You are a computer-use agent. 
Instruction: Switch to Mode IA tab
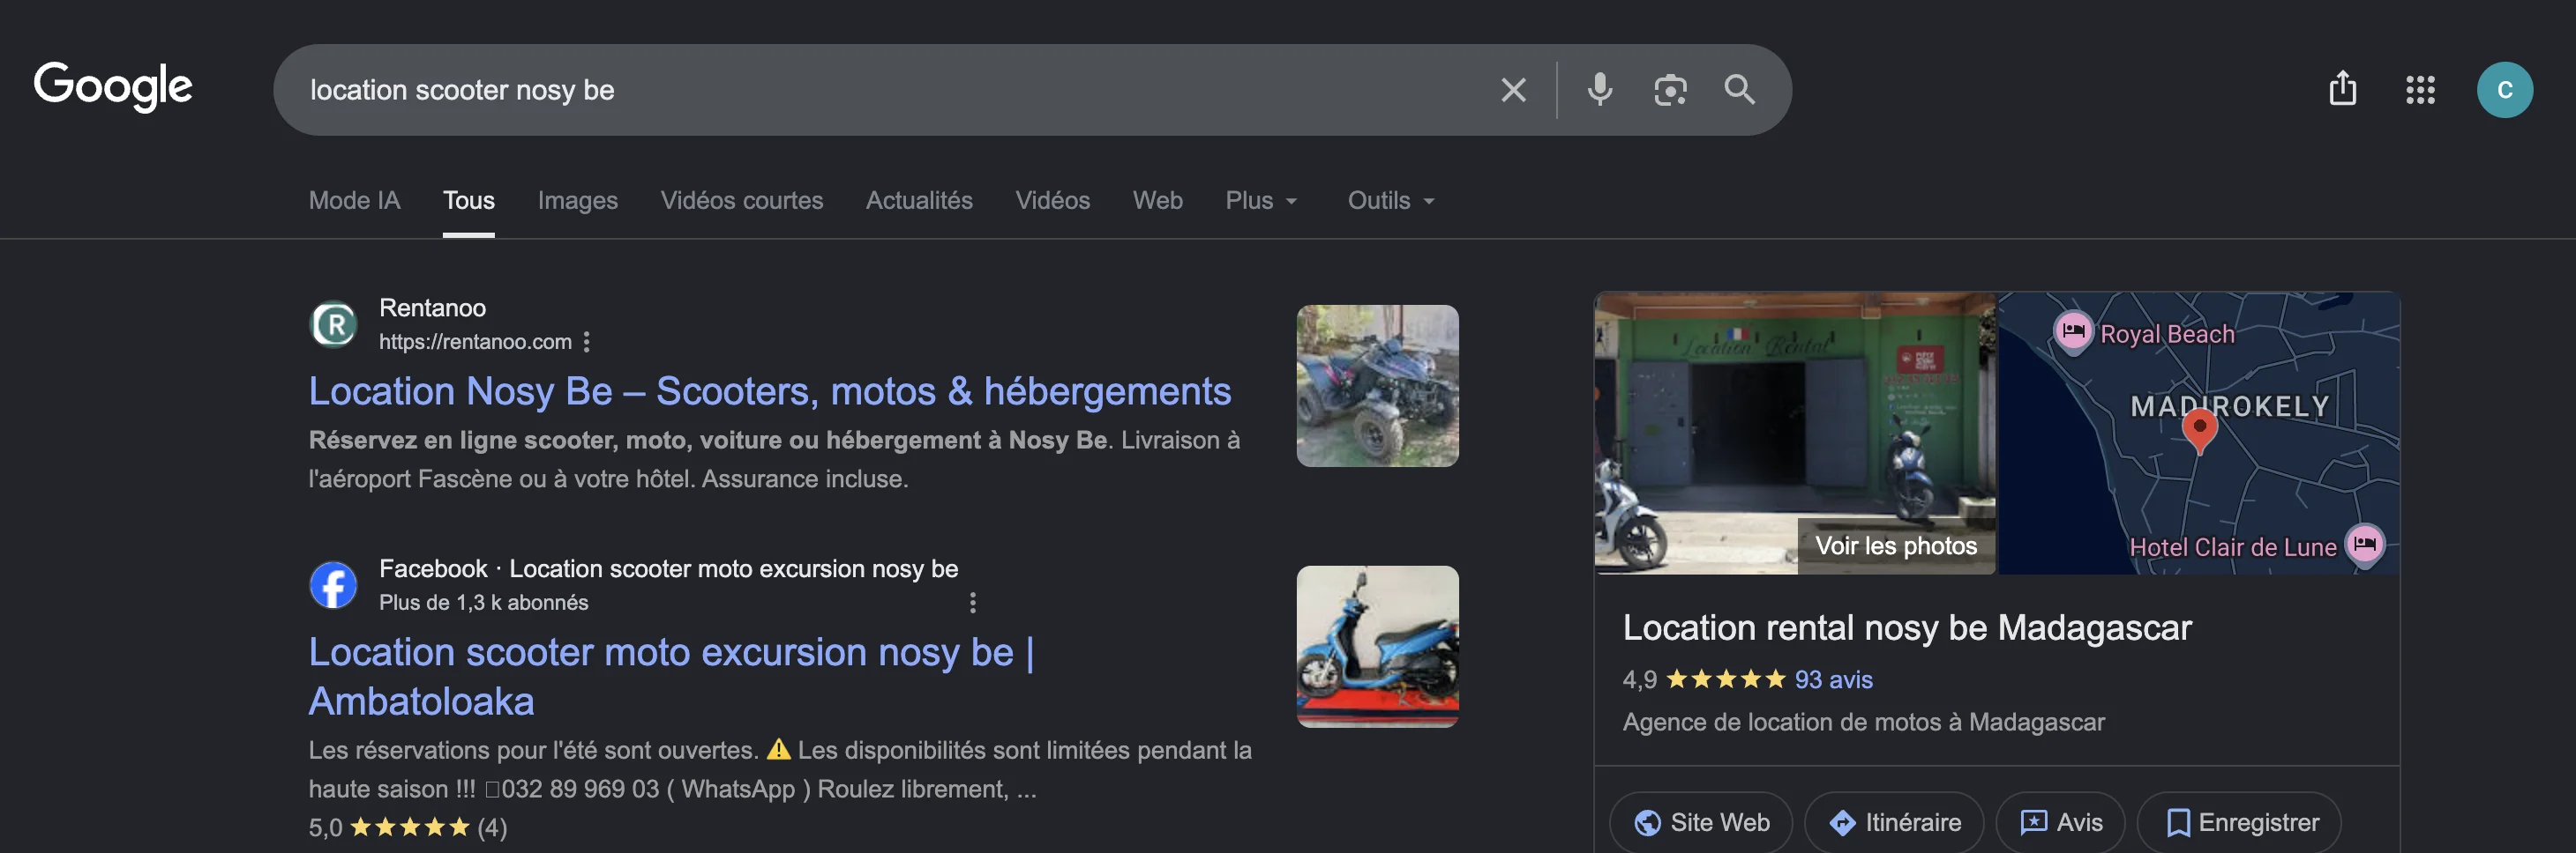pos(354,200)
